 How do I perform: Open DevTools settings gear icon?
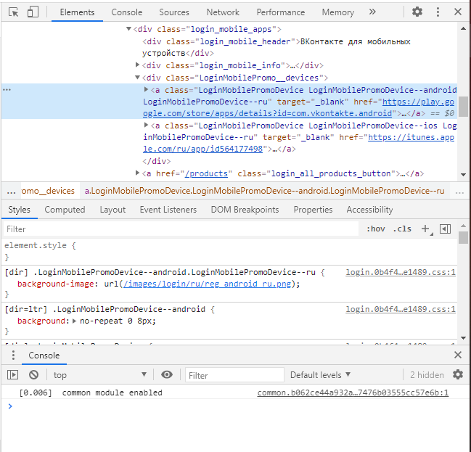[x=417, y=12]
